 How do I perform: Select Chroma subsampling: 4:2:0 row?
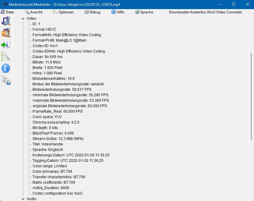click(x=56, y=122)
